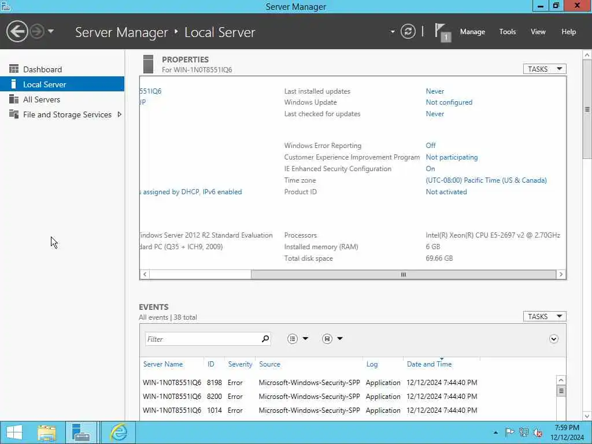The image size is (592, 444).
Task: Click the Server Manager title bar icon
Action: pyautogui.click(x=5, y=6)
